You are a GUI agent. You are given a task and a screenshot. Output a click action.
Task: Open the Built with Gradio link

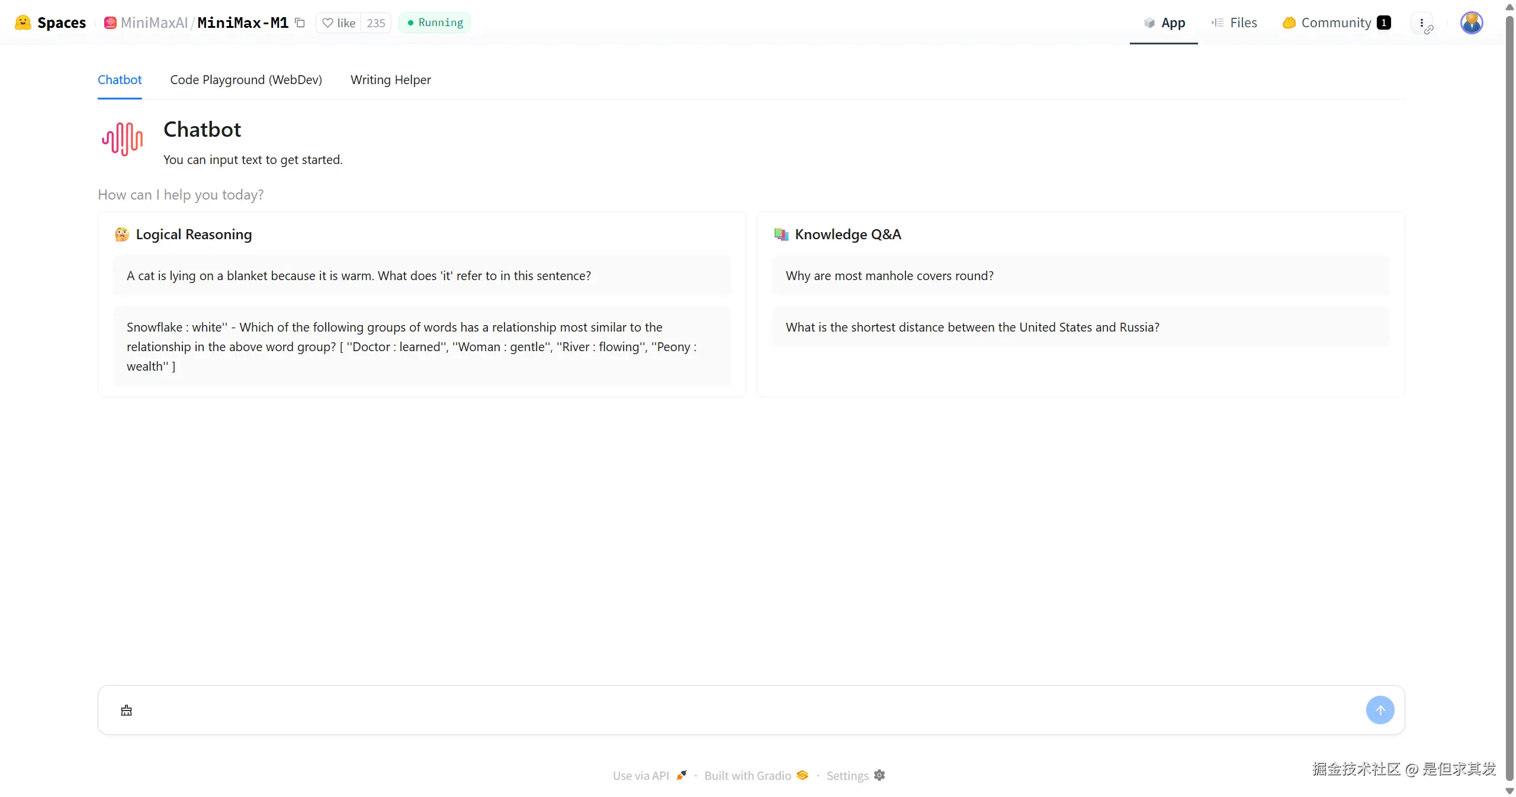point(756,775)
